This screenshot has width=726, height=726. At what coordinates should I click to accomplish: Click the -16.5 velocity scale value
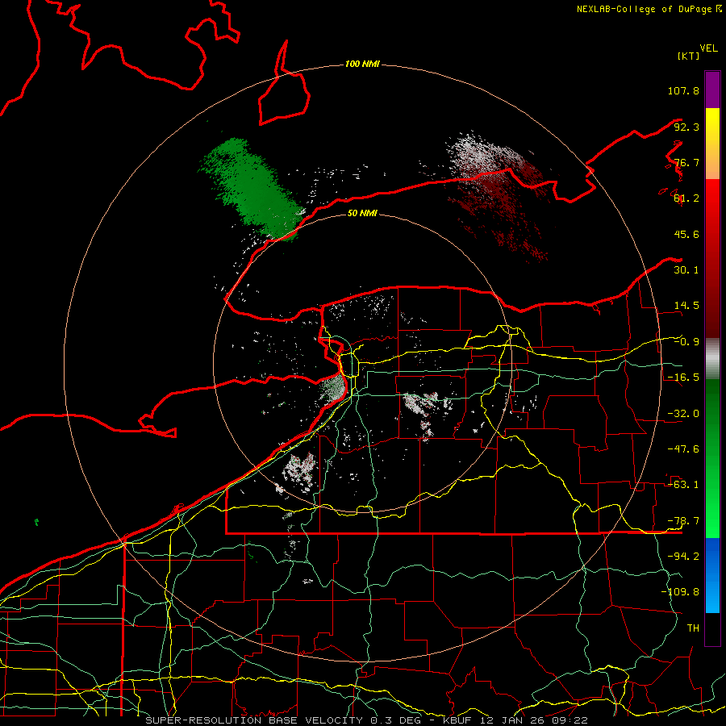683,378
